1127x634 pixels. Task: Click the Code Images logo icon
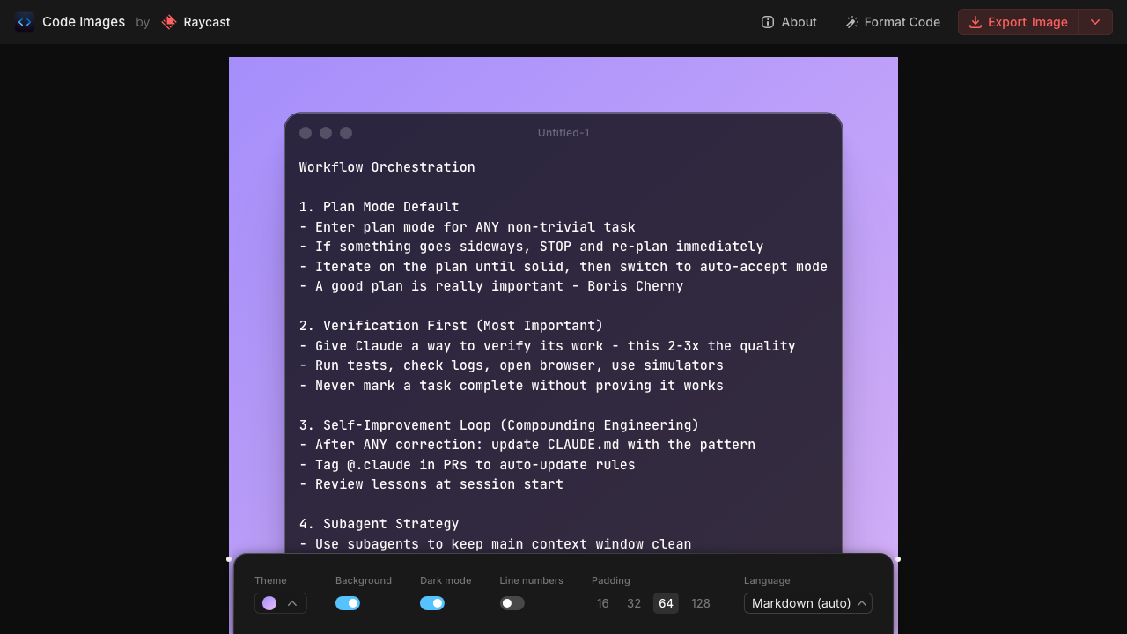click(x=25, y=22)
